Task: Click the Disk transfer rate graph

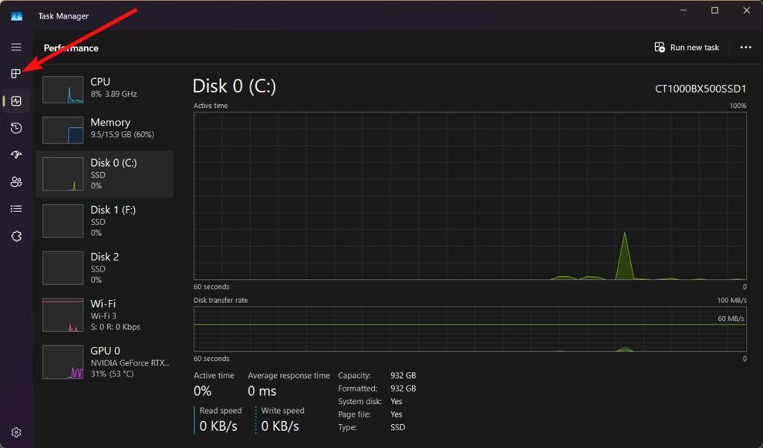Action: 469,329
